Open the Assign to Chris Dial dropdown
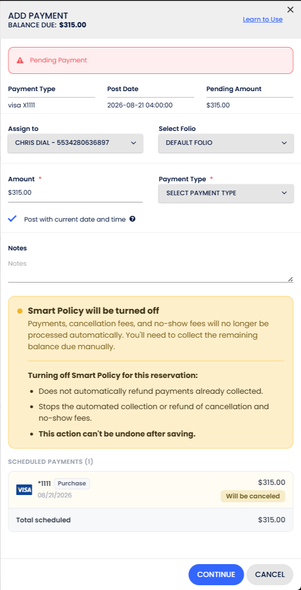Viewport: 301px width, 590px height. coord(76,143)
